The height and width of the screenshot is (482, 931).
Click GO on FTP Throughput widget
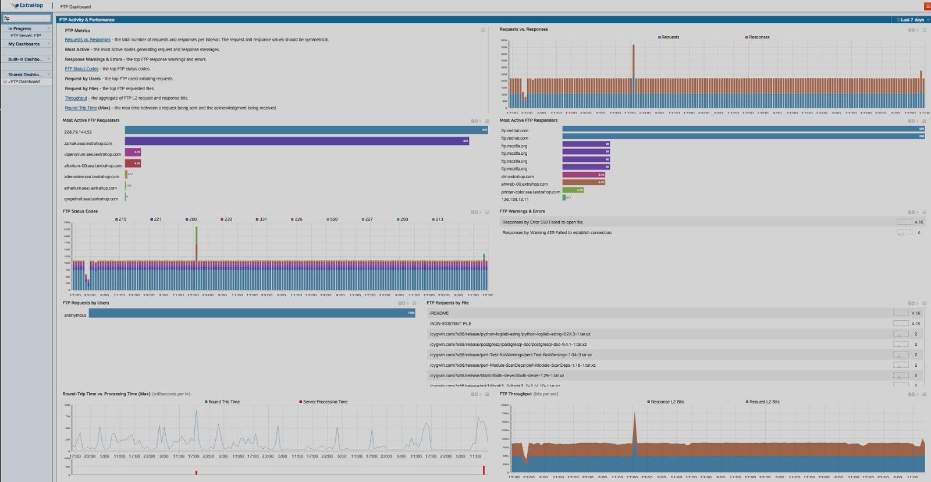click(912, 394)
